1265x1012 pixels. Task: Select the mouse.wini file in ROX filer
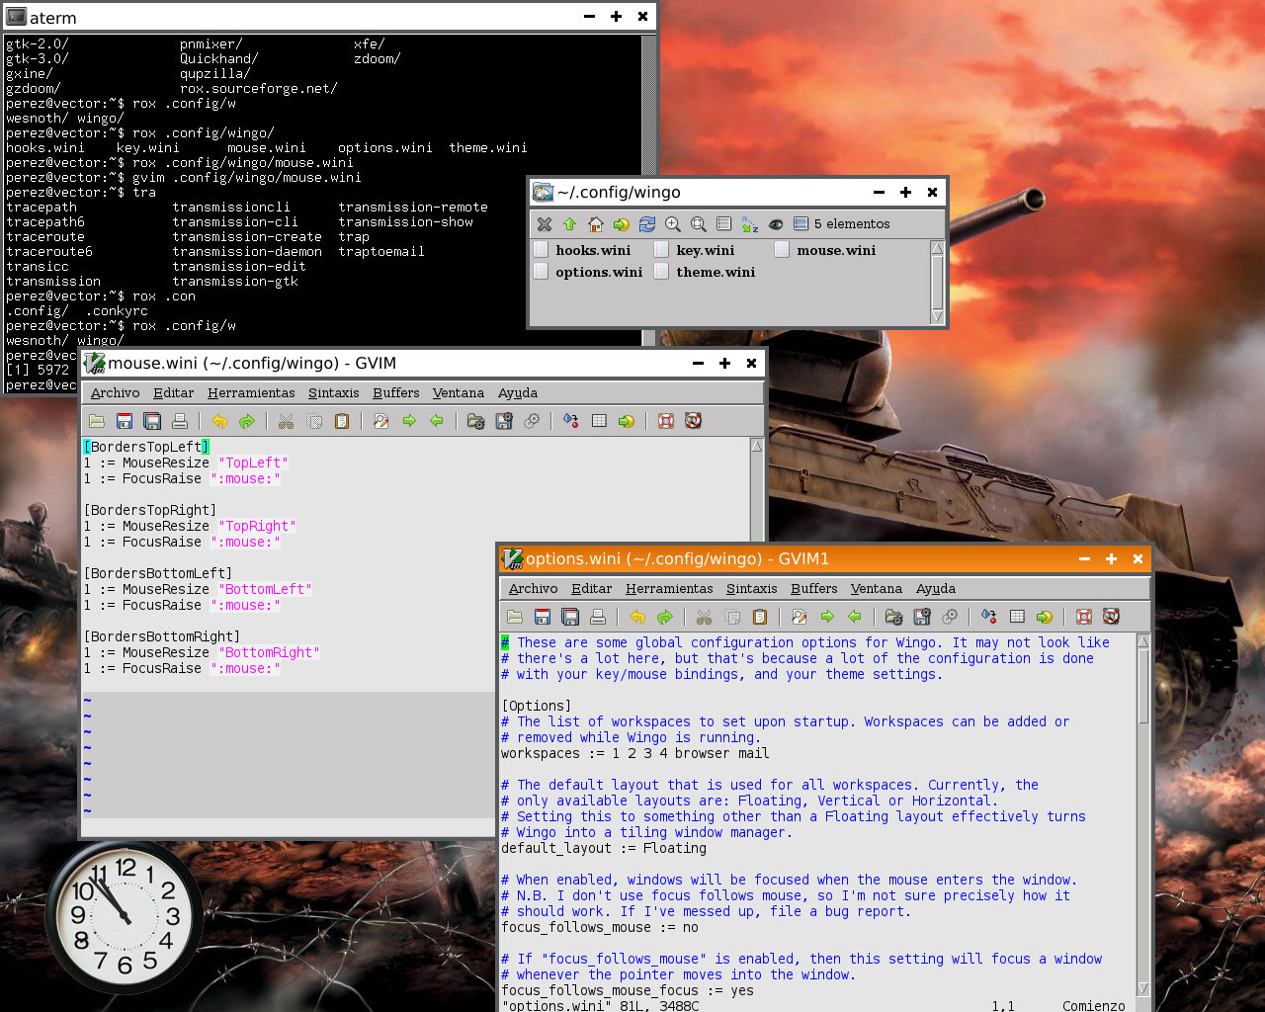tap(825, 251)
